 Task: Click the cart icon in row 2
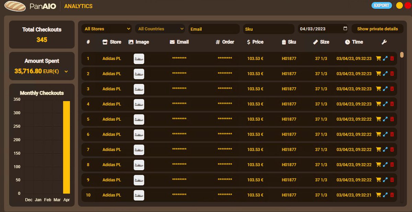click(x=378, y=74)
